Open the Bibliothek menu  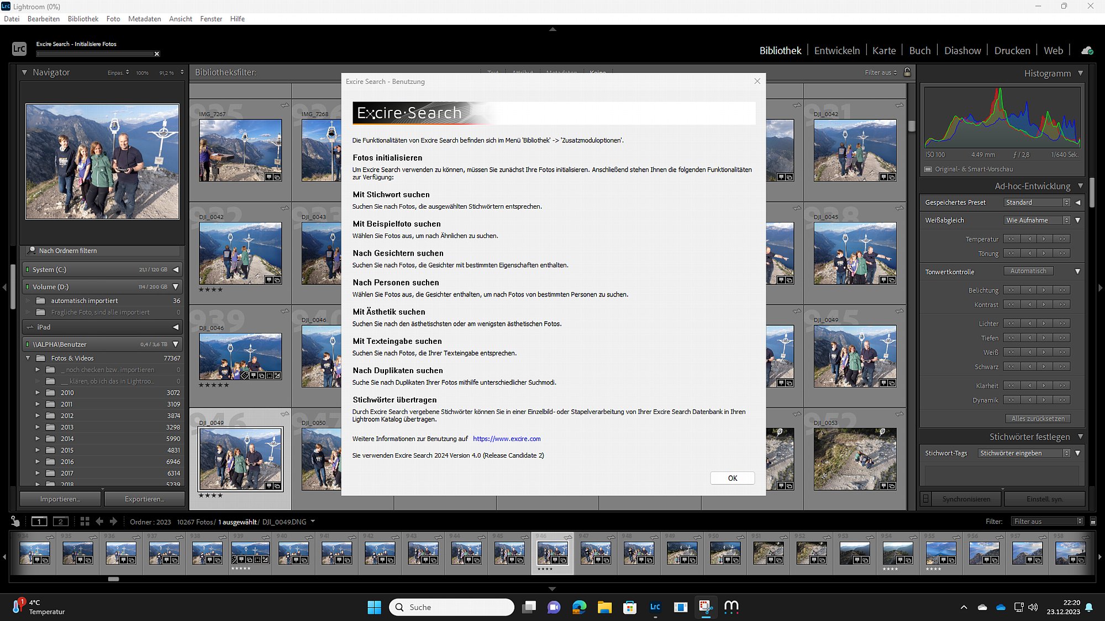point(83,19)
